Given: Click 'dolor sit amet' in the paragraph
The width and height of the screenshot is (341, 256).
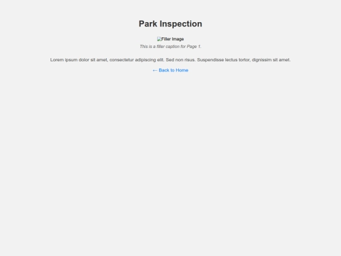Looking at the screenshot, I should 93,60.
